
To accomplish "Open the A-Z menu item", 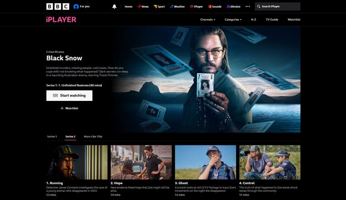I will pos(253,19).
